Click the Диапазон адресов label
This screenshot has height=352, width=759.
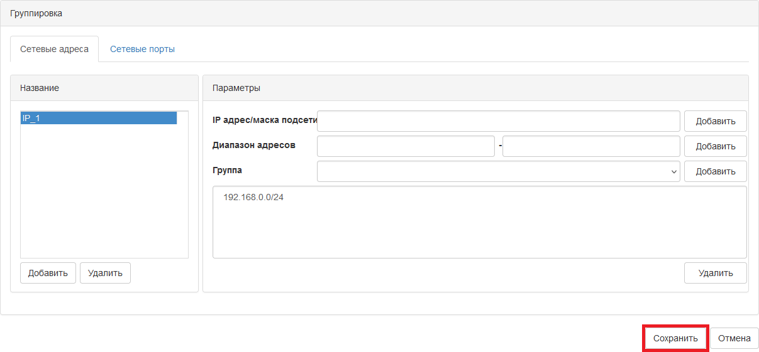[254, 145]
